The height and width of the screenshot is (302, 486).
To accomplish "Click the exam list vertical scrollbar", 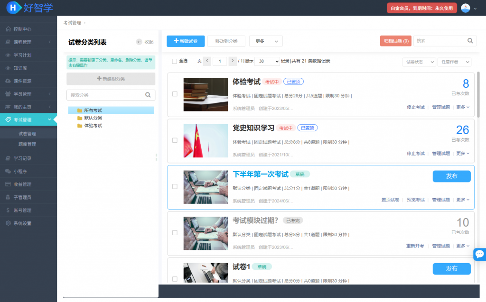I will (x=477, y=95).
